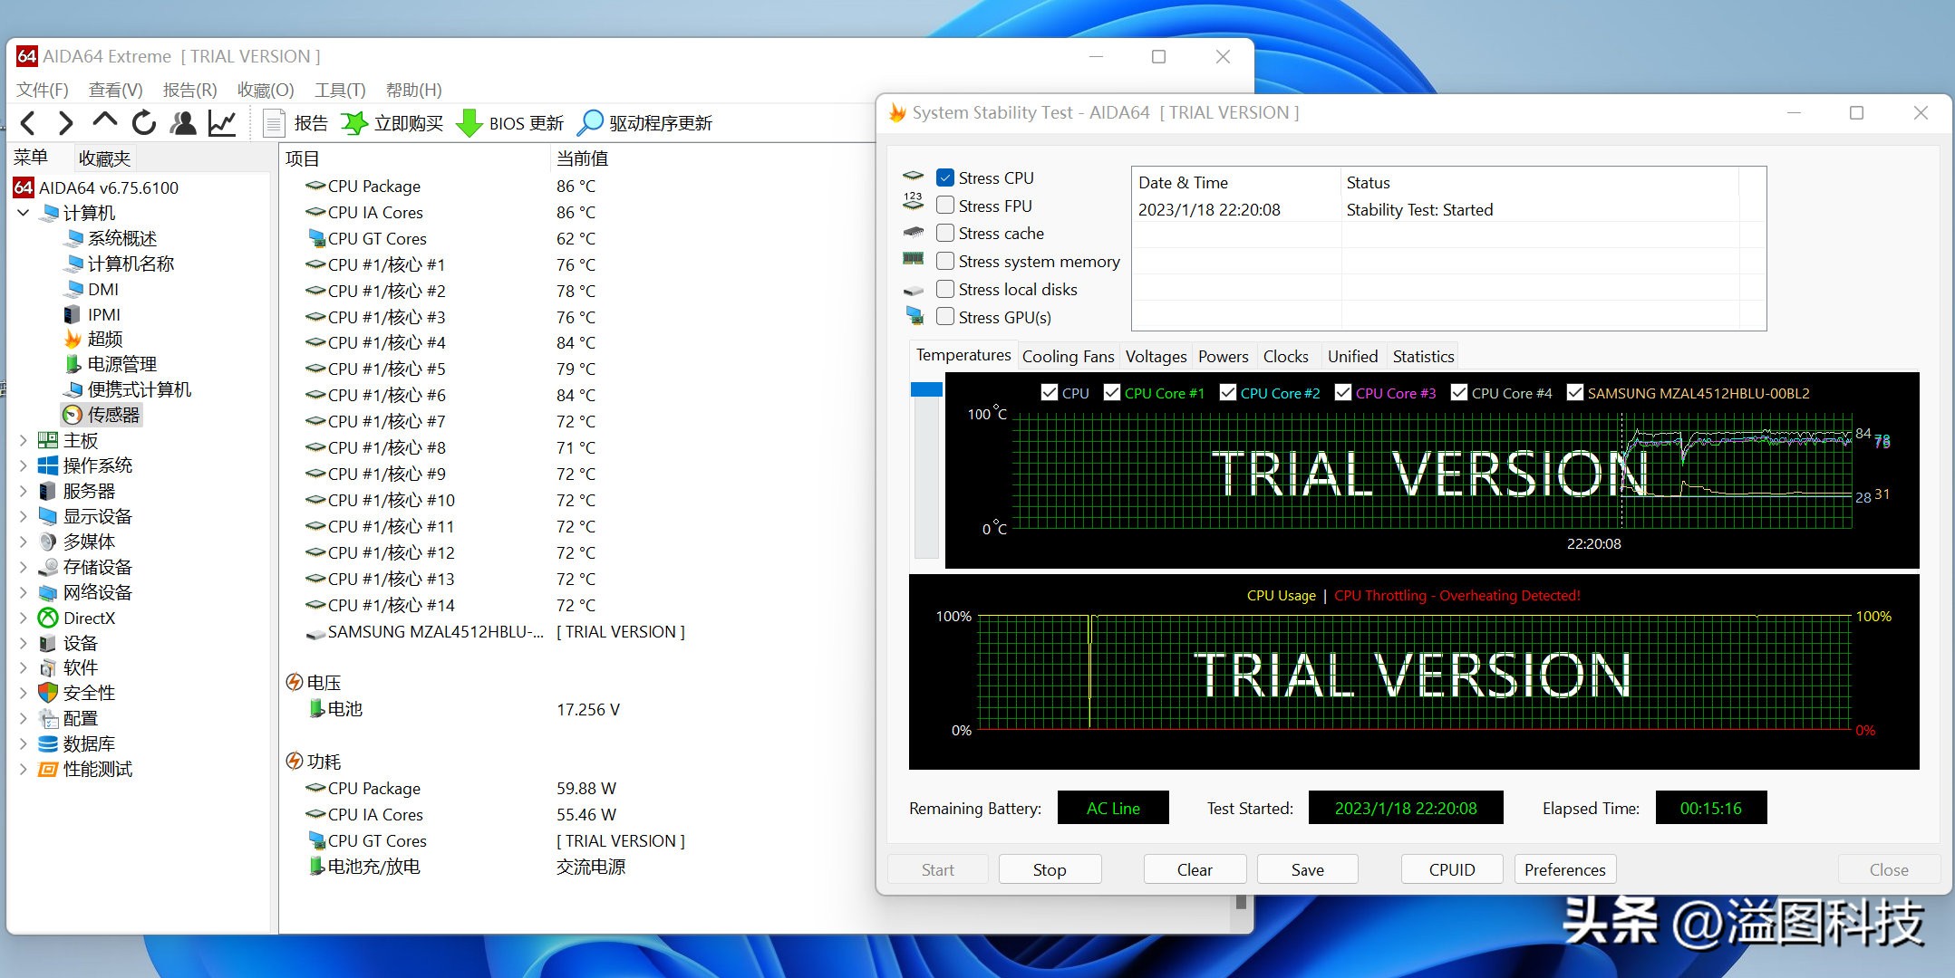Expand the 存储设备 tree node
The width and height of the screenshot is (1955, 978).
coord(24,568)
